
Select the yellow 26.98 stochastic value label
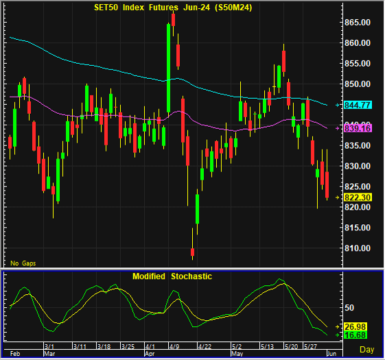tap(355, 326)
